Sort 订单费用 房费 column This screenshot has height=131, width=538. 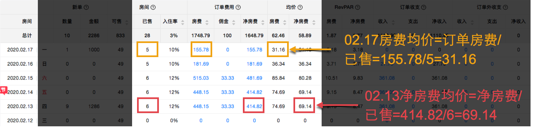tap(207, 22)
